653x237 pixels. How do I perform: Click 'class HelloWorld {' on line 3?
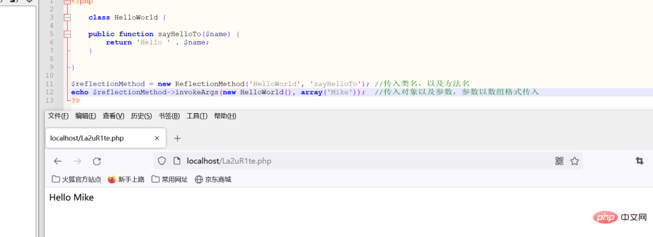[x=128, y=18]
